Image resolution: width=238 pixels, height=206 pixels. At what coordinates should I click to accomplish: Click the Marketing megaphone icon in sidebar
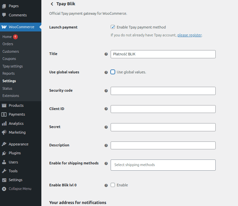point(4,132)
